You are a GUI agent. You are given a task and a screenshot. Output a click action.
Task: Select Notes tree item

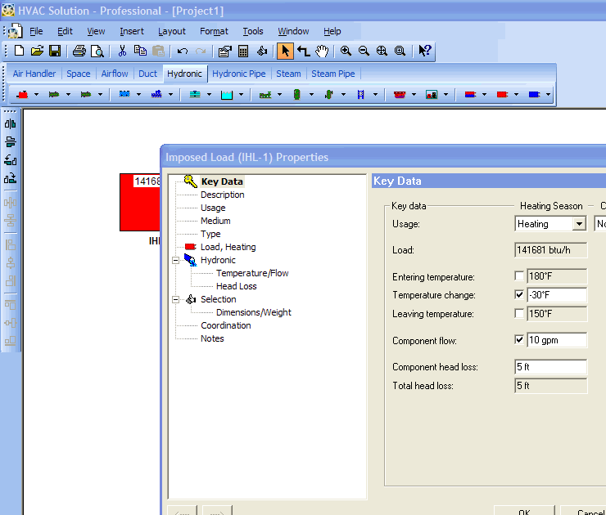click(212, 338)
